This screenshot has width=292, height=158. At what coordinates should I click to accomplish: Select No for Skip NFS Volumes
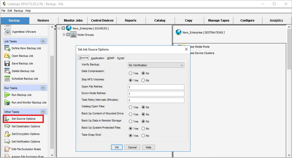pos(143,80)
